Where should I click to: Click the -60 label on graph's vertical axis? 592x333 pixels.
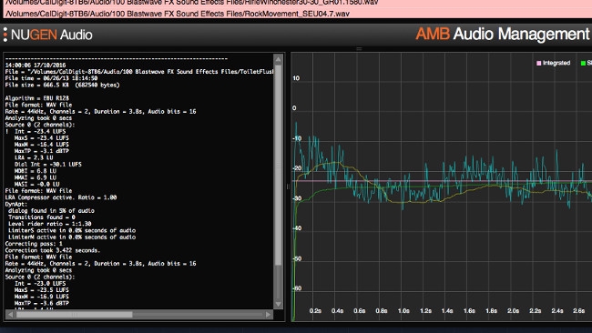297,288
